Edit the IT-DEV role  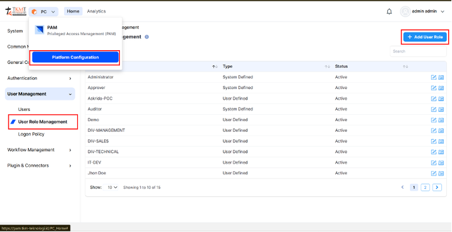[x=434, y=162]
